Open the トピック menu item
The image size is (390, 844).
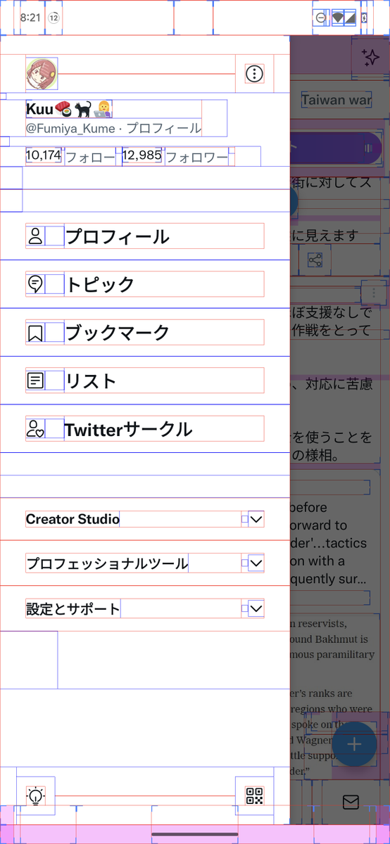click(144, 284)
